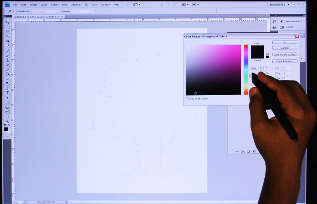Open the Masks panel icon
The height and width of the screenshot is (204, 317).
click(x=282, y=27)
